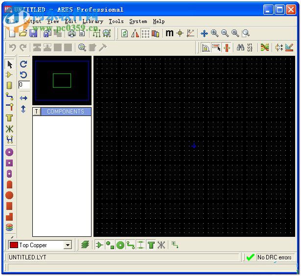Viewport: 301px width, 276px height.
Task: Click the Undo arrow icon
Action: (12, 47)
